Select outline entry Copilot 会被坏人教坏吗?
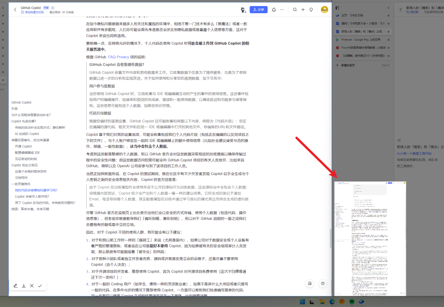 32,196
